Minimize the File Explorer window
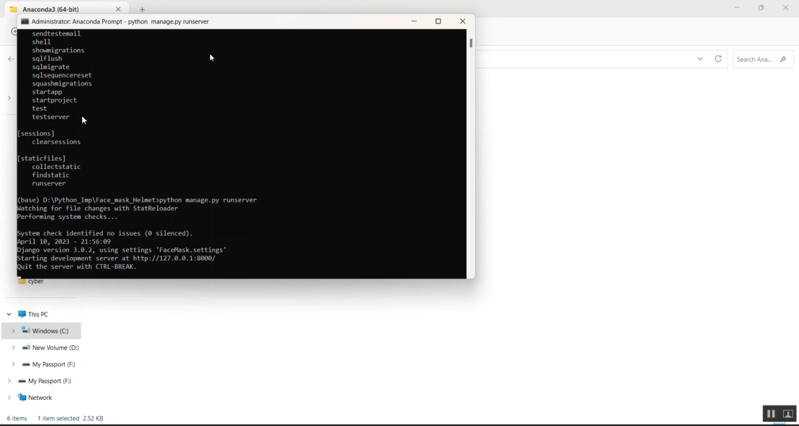 click(x=737, y=7)
